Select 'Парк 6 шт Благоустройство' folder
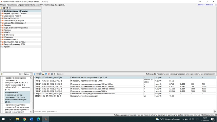The height and width of the screenshot is (122, 217). tap(16, 28)
